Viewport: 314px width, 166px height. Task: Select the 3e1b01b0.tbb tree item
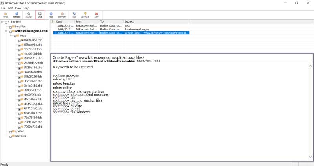(x=33, y=86)
